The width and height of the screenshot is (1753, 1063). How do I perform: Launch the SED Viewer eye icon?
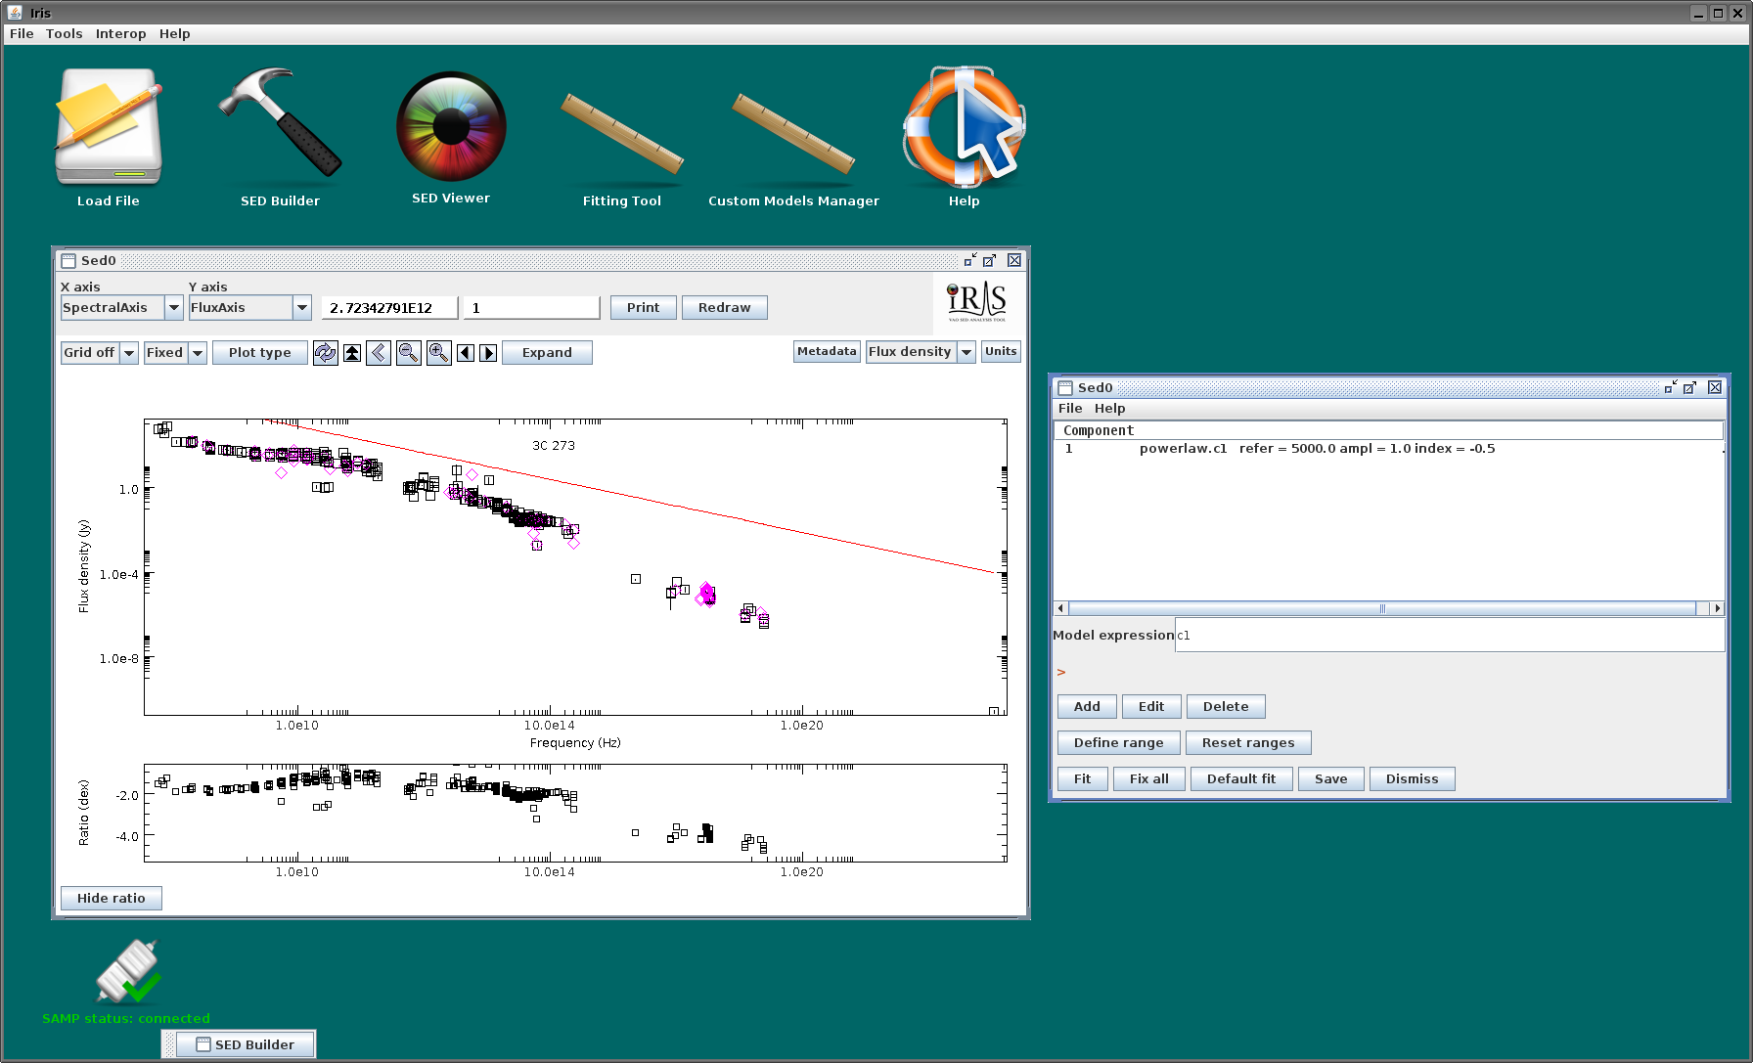[451, 127]
